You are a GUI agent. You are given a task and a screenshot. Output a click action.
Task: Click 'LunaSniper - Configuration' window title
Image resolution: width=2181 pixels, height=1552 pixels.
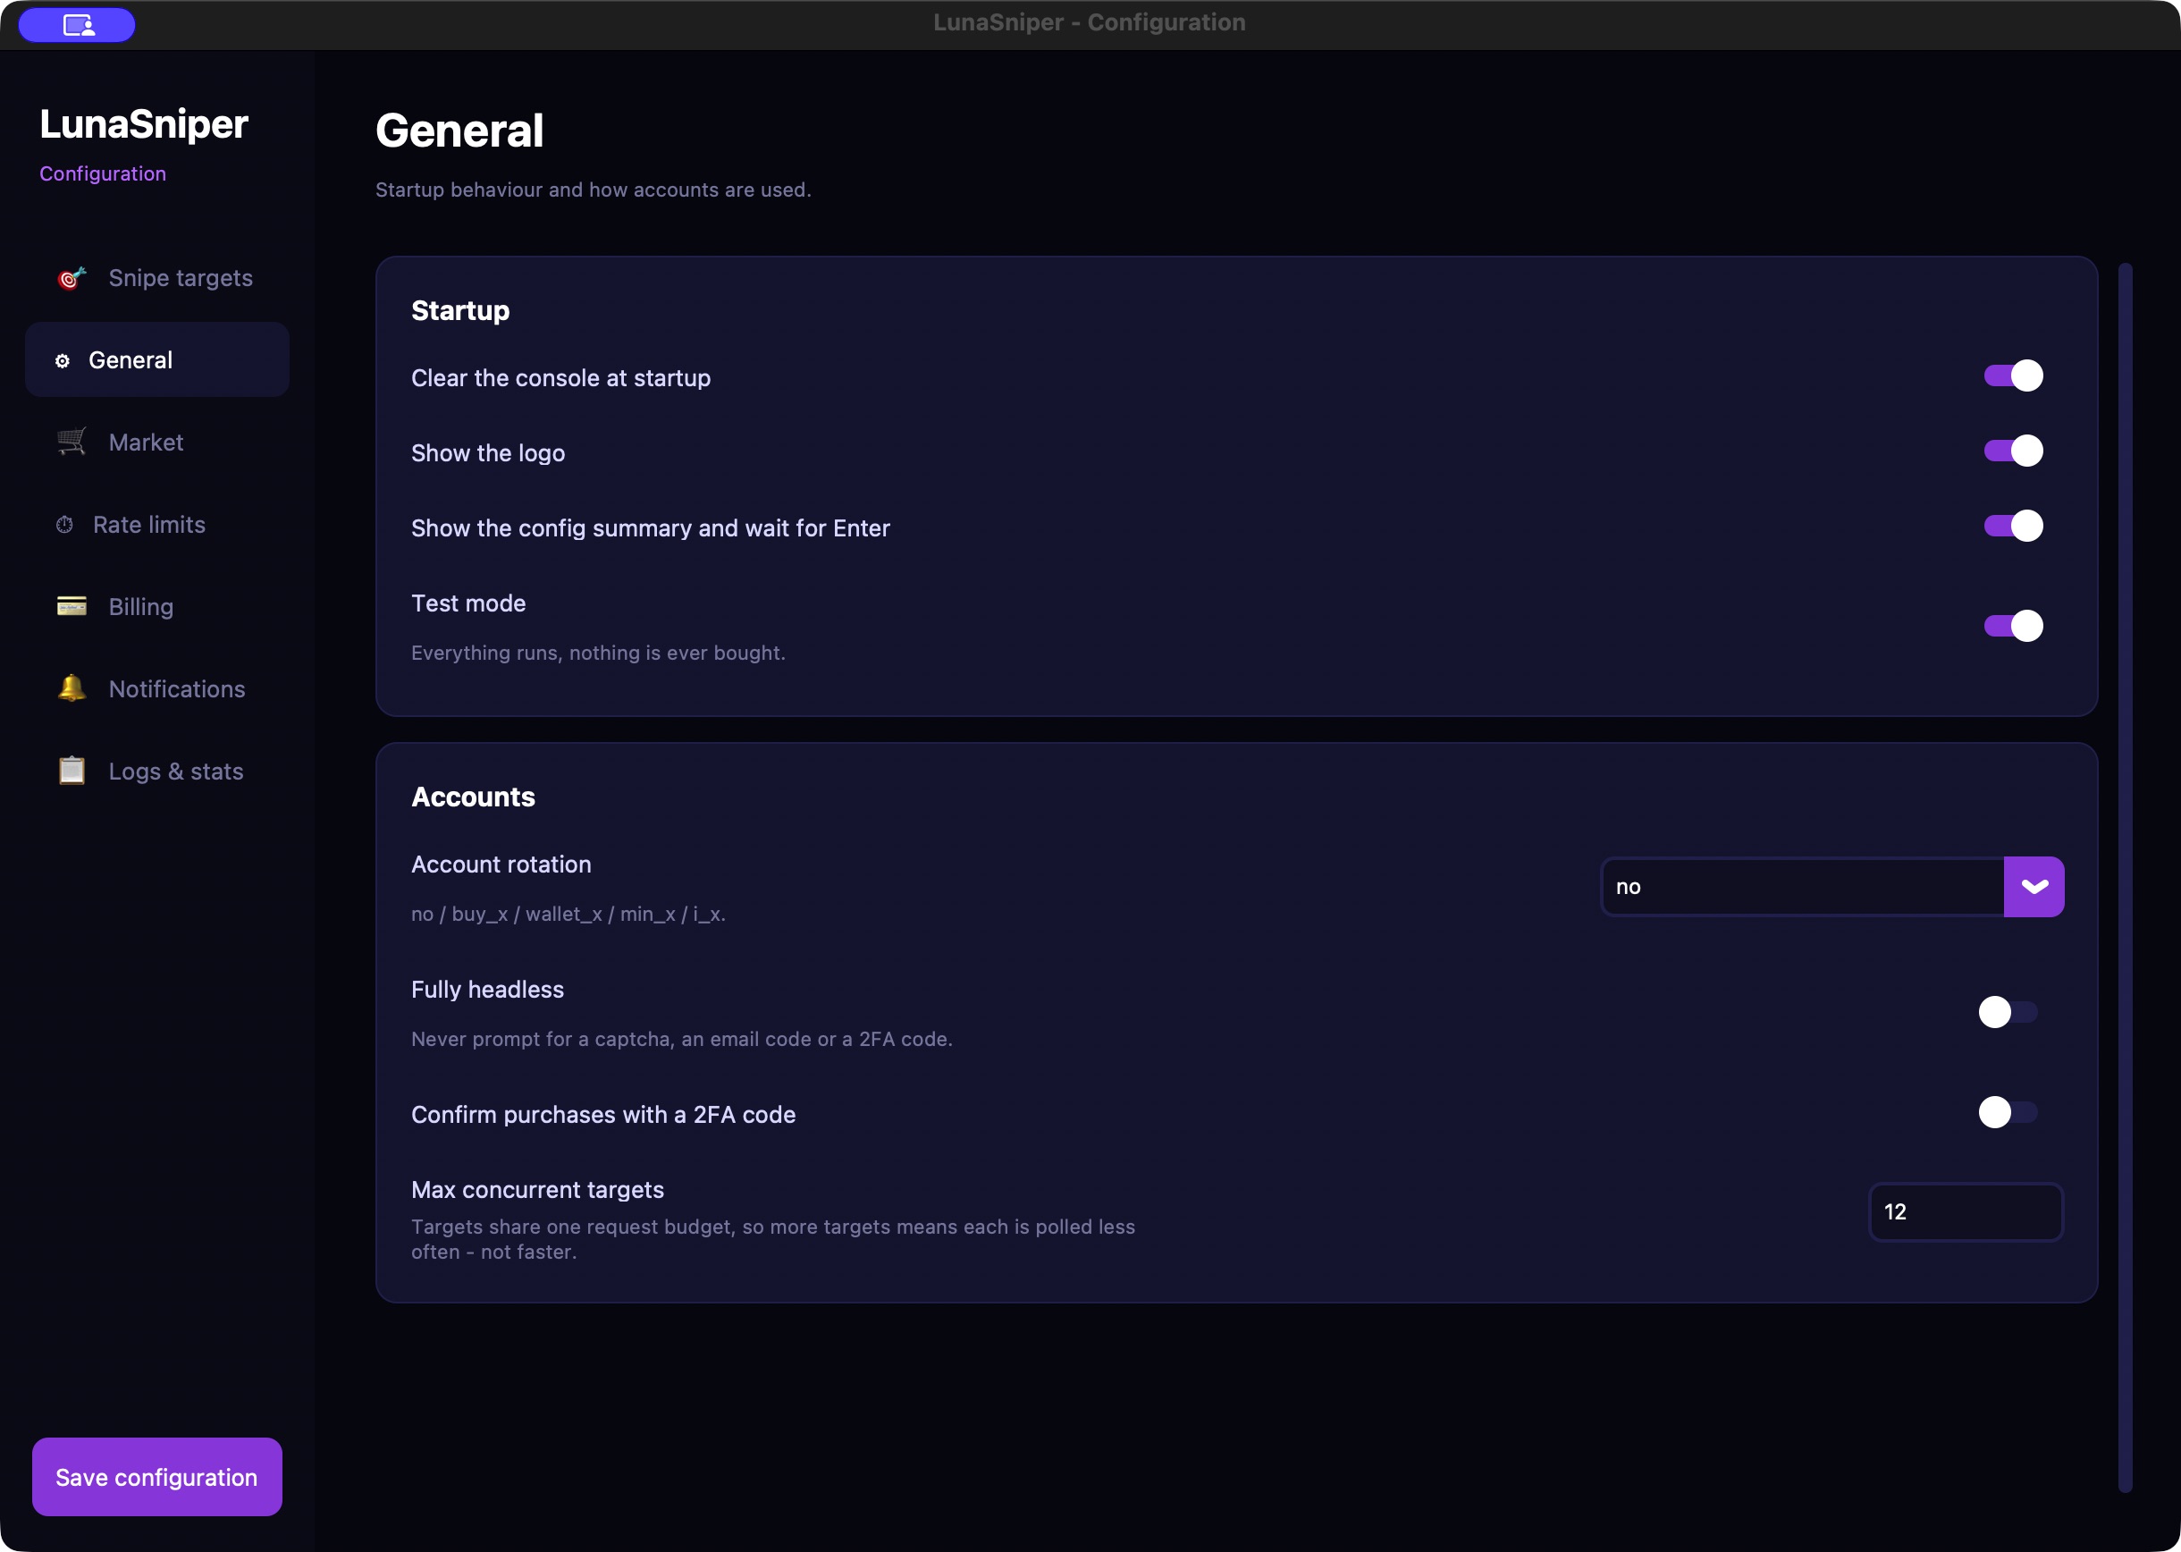click(x=1089, y=22)
